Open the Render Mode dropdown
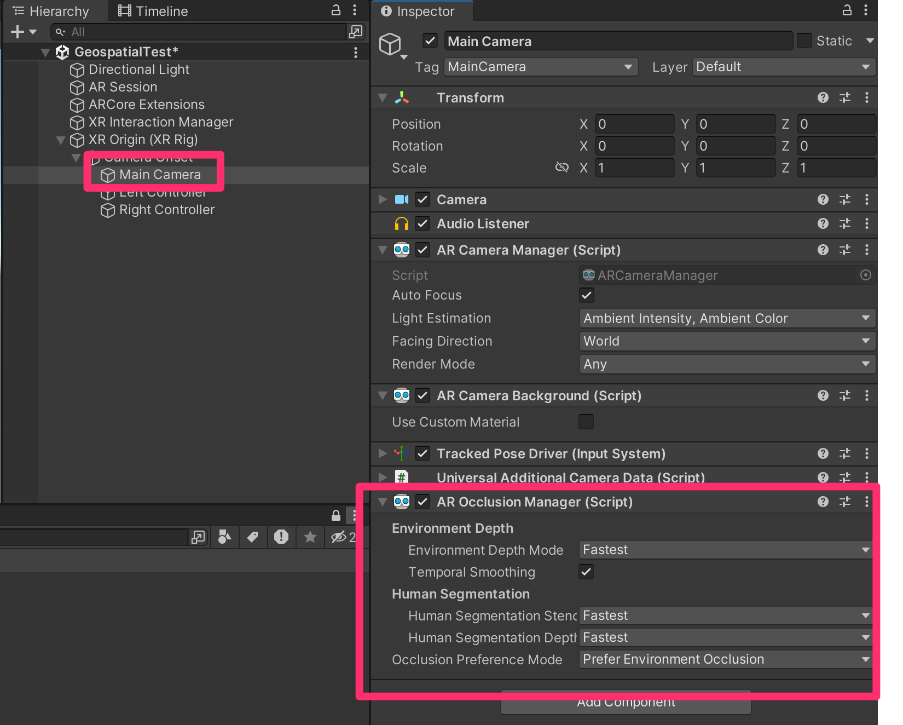The height and width of the screenshot is (725, 903). click(x=727, y=364)
